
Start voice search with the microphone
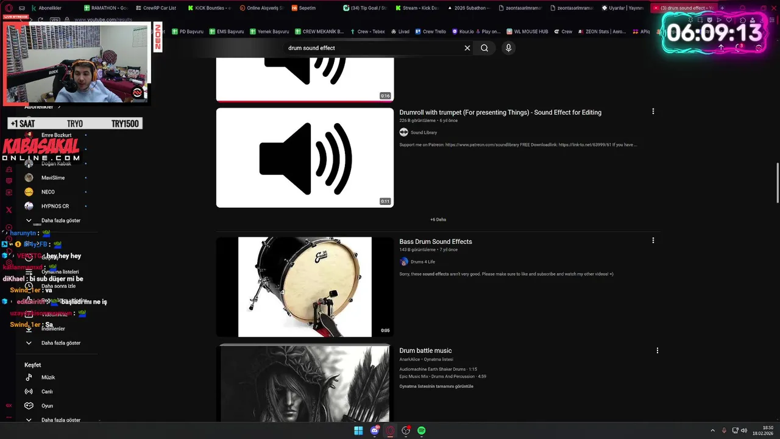(x=508, y=48)
